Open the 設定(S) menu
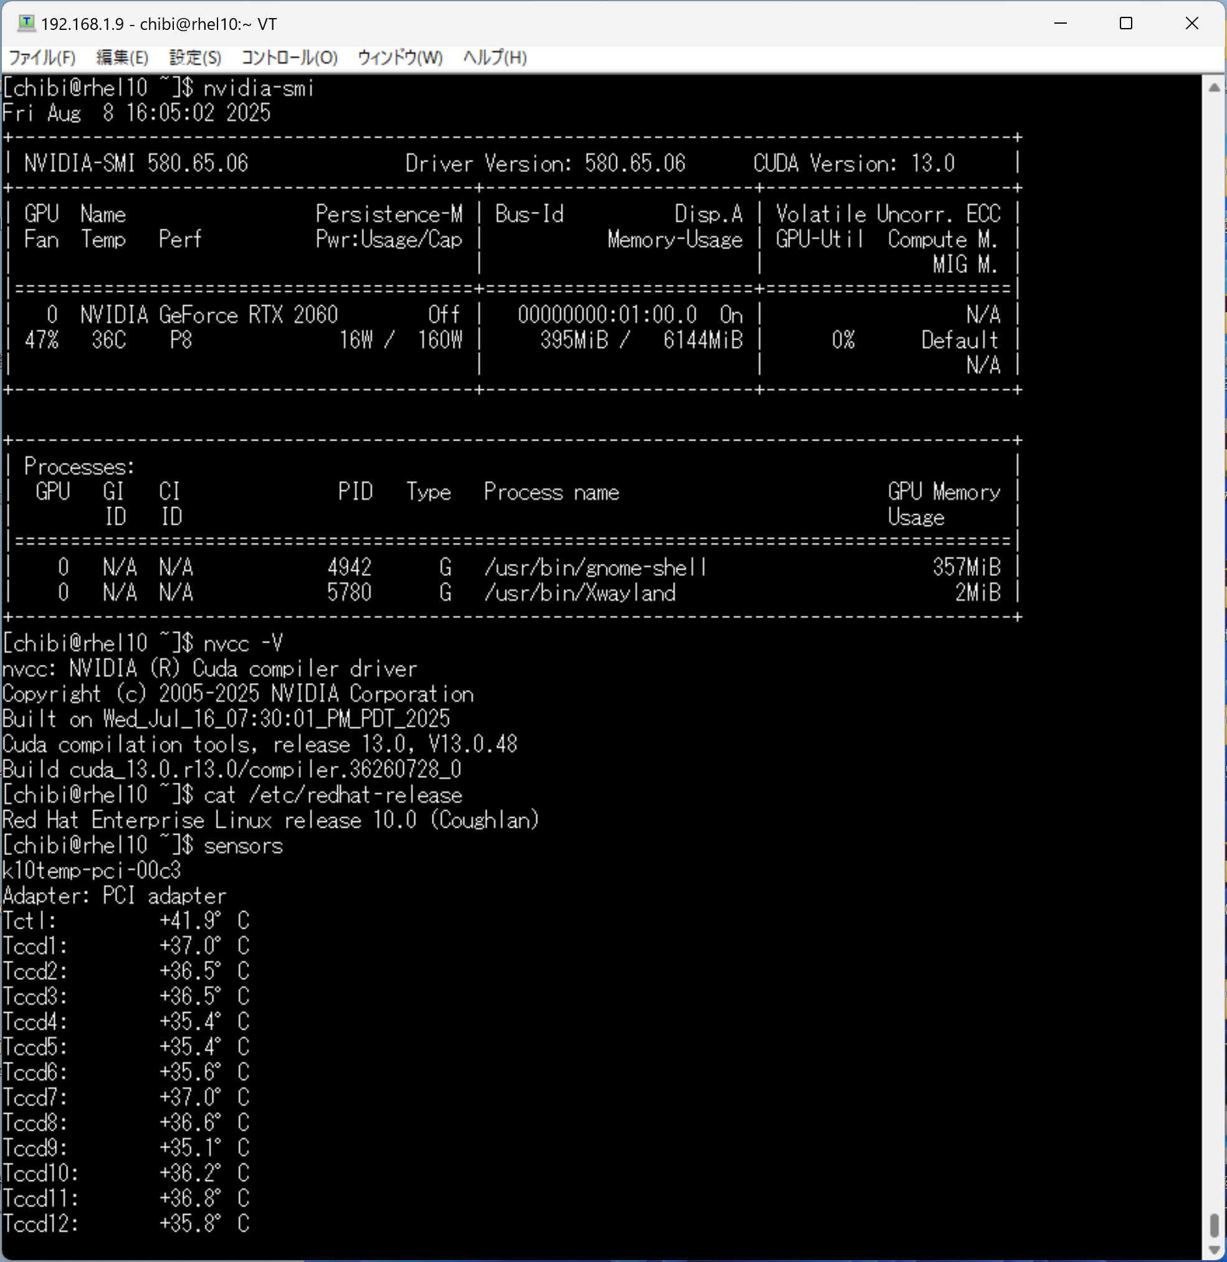The height and width of the screenshot is (1262, 1227). 194,58
